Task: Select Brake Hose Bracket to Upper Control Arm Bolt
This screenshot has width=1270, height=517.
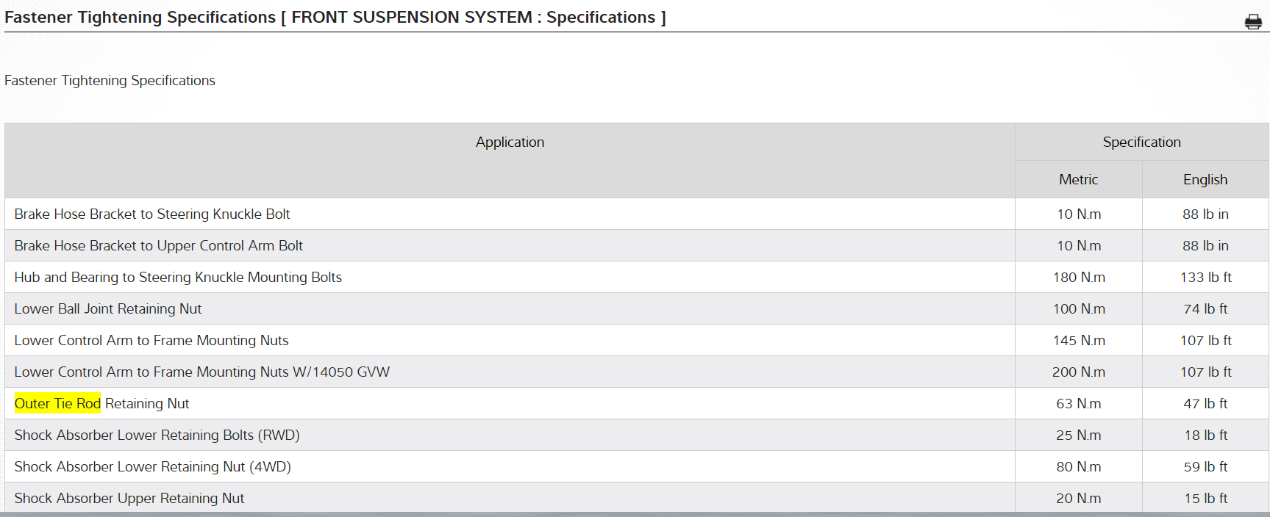Action: pyautogui.click(x=158, y=246)
